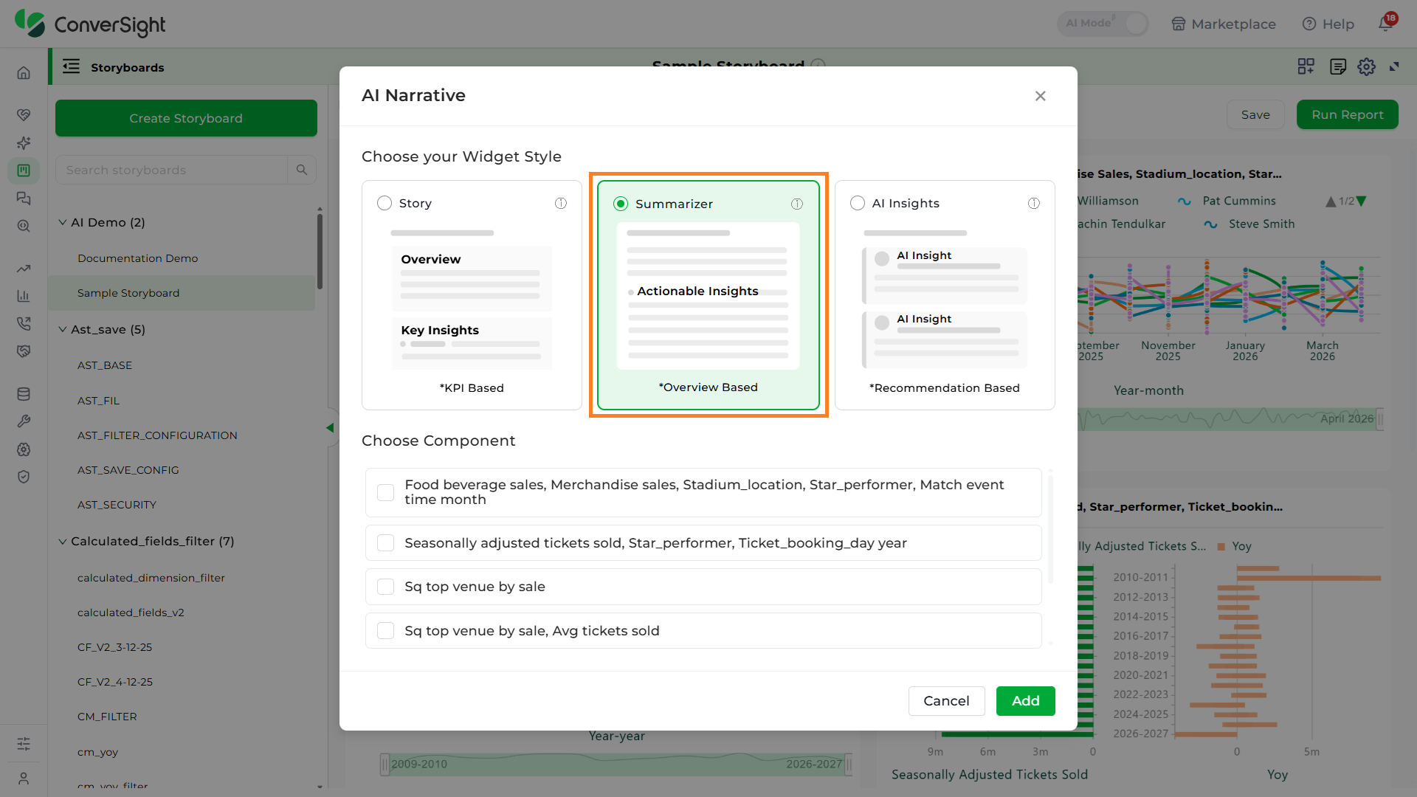Open calculated_dimension_filter storyboard

[151, 578]
